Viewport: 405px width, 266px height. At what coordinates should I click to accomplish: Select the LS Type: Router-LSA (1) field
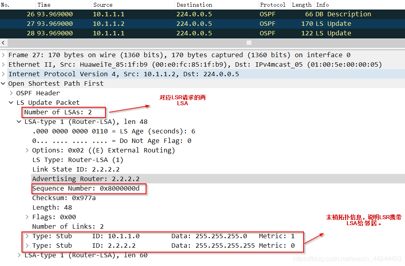point(78,160)
